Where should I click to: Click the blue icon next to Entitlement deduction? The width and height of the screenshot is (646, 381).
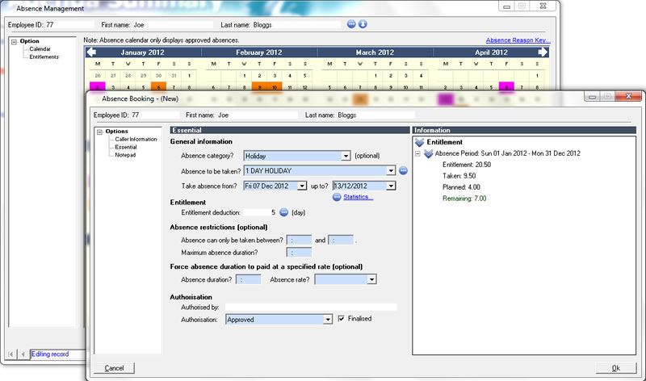(283, 213)
